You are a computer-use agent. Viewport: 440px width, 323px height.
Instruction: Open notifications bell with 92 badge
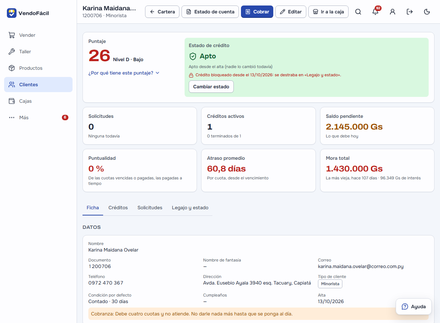tap(375, 12)
